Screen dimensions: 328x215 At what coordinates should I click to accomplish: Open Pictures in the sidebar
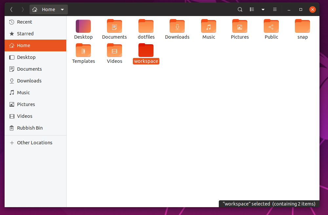[35, 104]
